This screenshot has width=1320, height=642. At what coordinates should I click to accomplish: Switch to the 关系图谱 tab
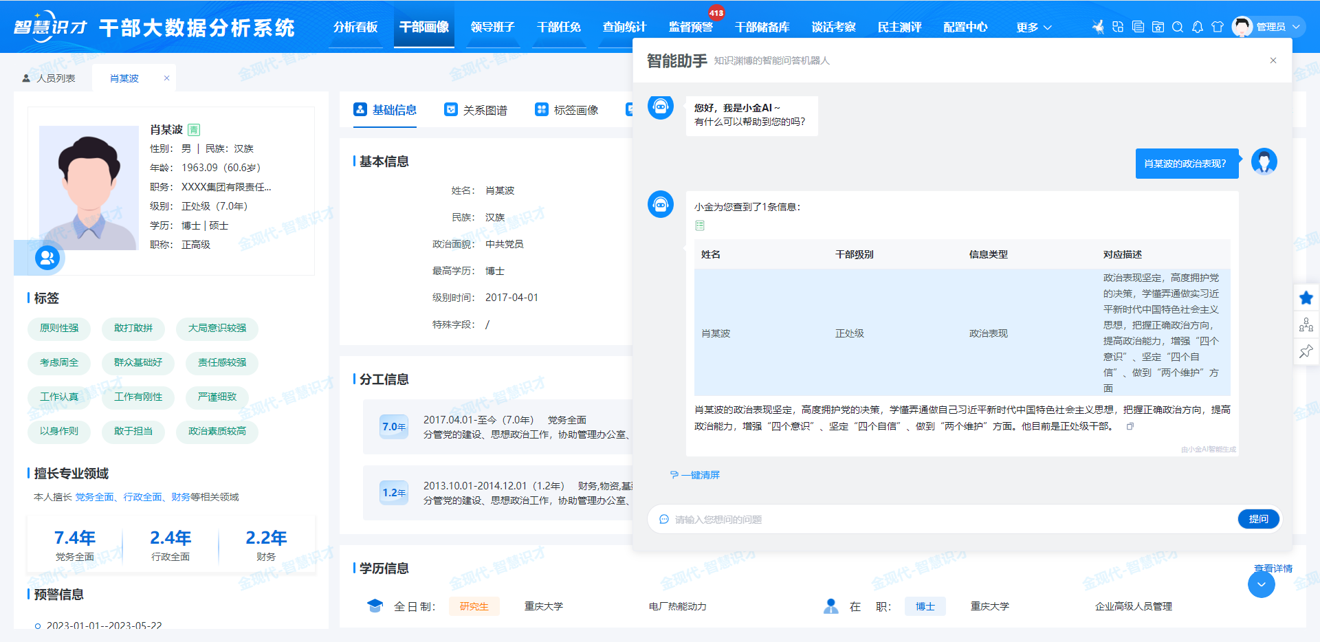pos(486,109)
